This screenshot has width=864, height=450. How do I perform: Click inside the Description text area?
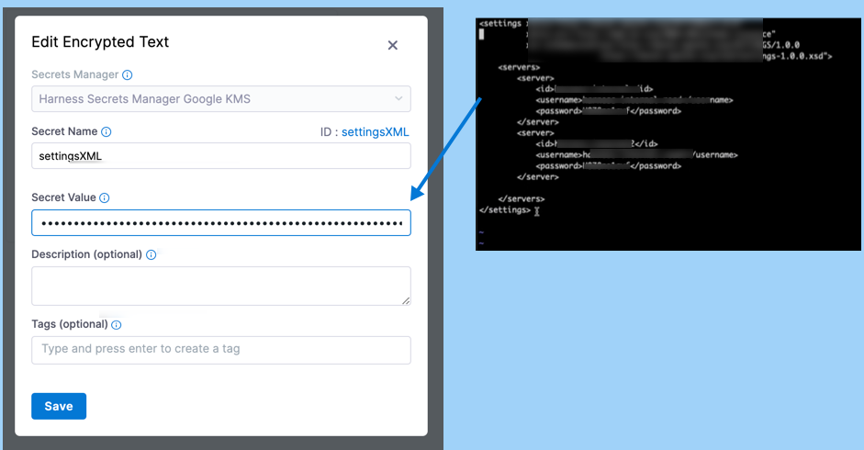(220, 286)
